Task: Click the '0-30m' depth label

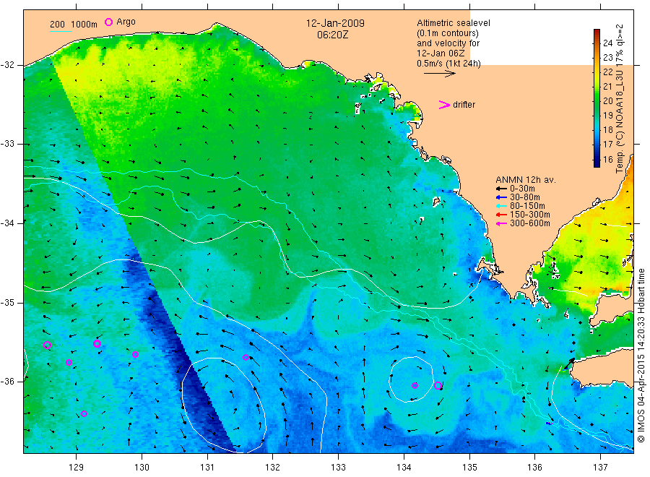Action: [522, 189]
